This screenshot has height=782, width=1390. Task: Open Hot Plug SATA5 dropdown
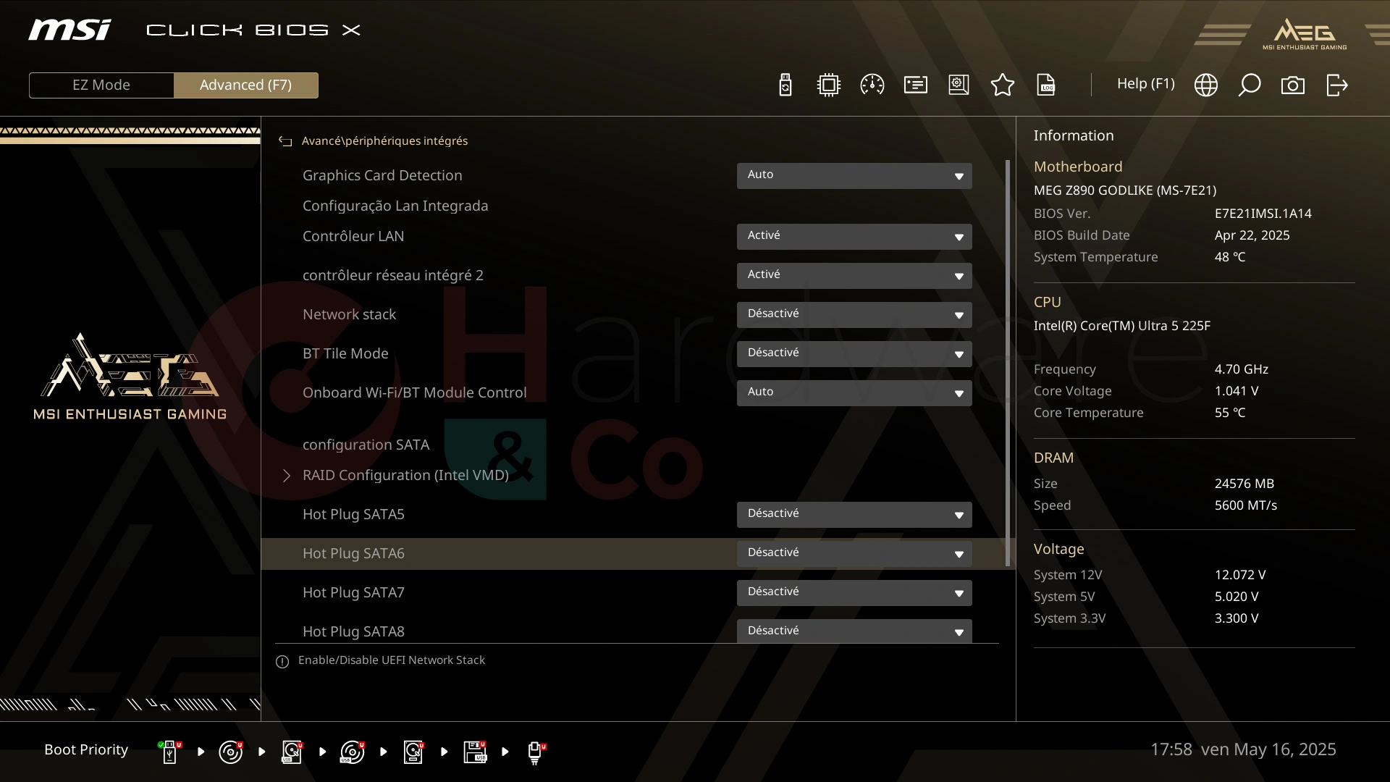coord(854,514)
